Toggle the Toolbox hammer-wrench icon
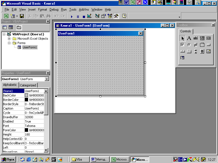The image size is (218, 163). click(x=116, y=16)
